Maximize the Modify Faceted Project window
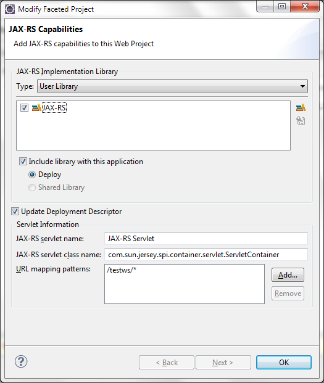Screen dimensions: 324x383 coord(282,7)
